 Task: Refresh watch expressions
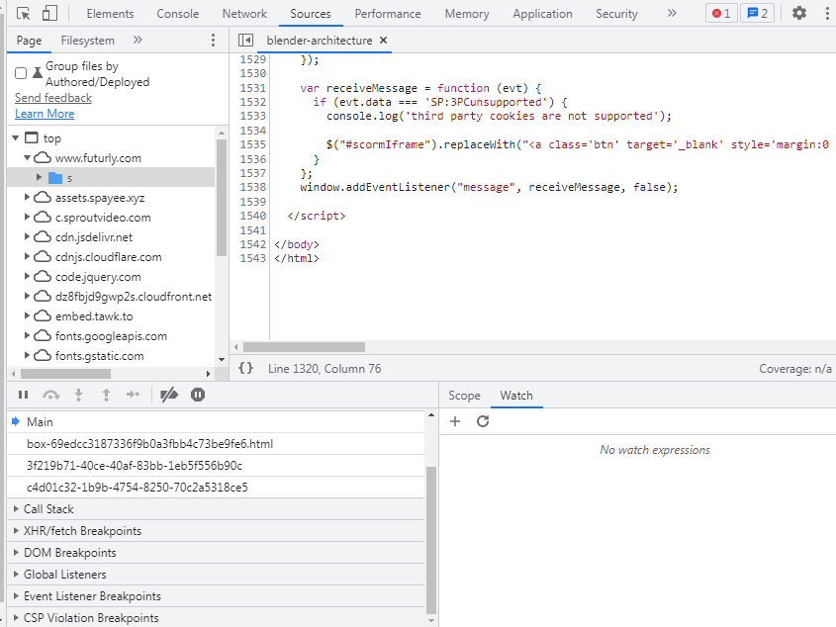[483, 421]
